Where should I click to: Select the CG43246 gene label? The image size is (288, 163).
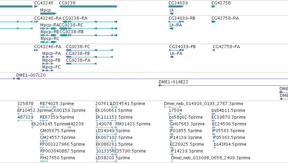(44, 3)
